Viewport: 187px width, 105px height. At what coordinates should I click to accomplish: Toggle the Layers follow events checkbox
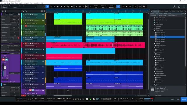(x=18, y=25)
